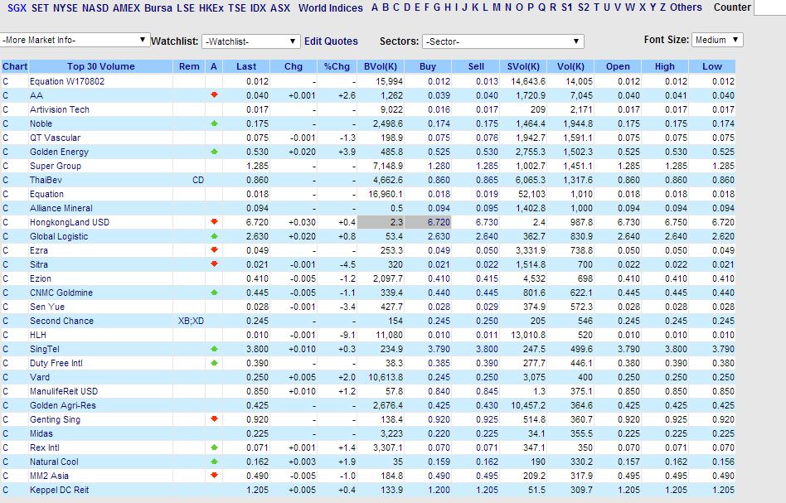
Task: Open the More Market Info dropdown
Action: coord(75,40)
